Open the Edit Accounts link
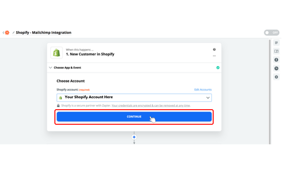Screen dimensions: 282x182 (x=203, y=89)
